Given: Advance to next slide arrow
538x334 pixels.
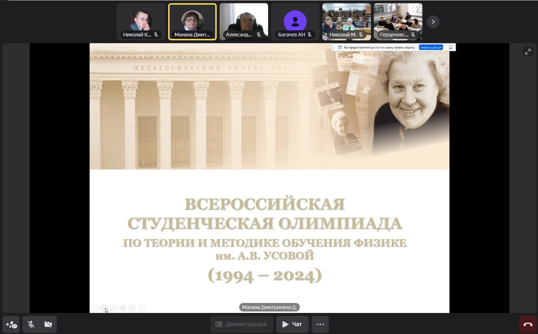Looking at the screenshot, I should pos(104,308).
